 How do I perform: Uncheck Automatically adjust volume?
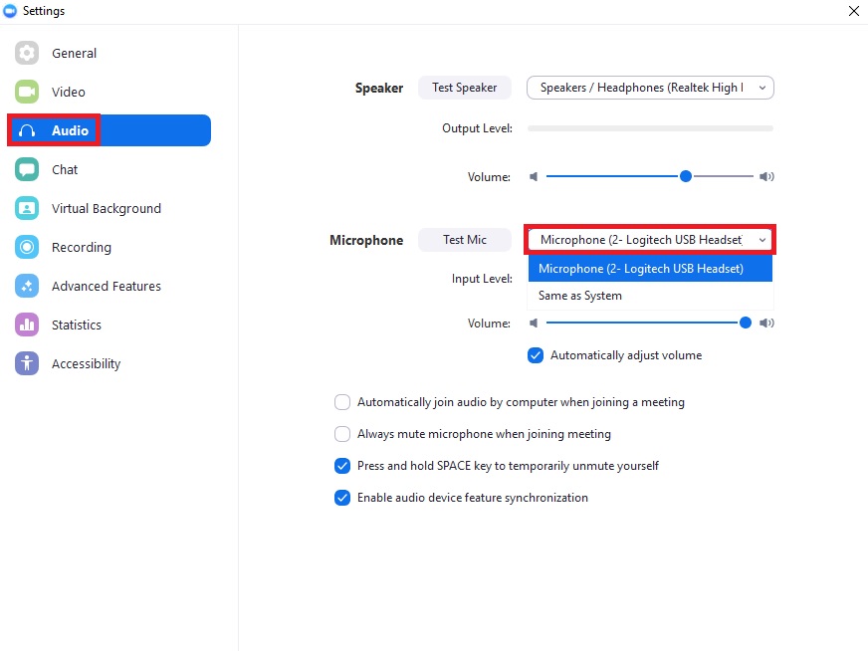[536, 354]
